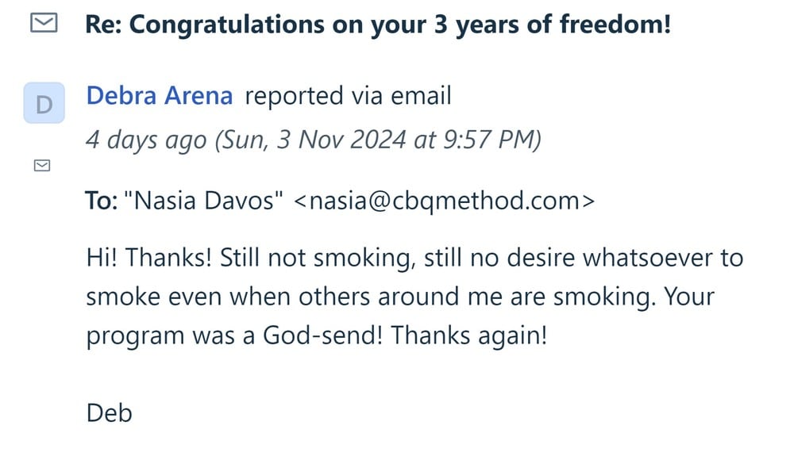Click the "Deb" signature
794x460 pixels.
point(109,412)
